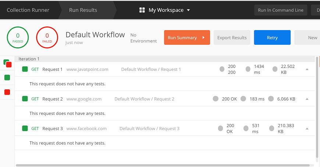
Task: Click the green status square for Request 3
Action: coord(25,128)
